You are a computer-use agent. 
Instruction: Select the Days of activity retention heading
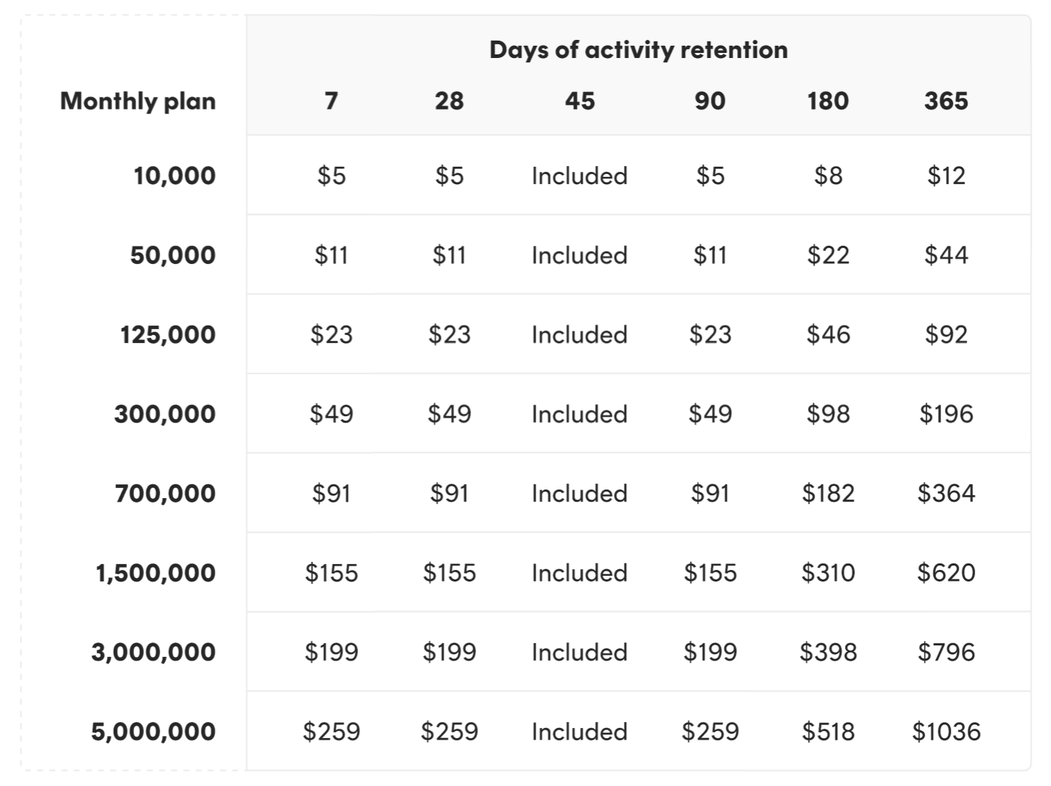639,49
